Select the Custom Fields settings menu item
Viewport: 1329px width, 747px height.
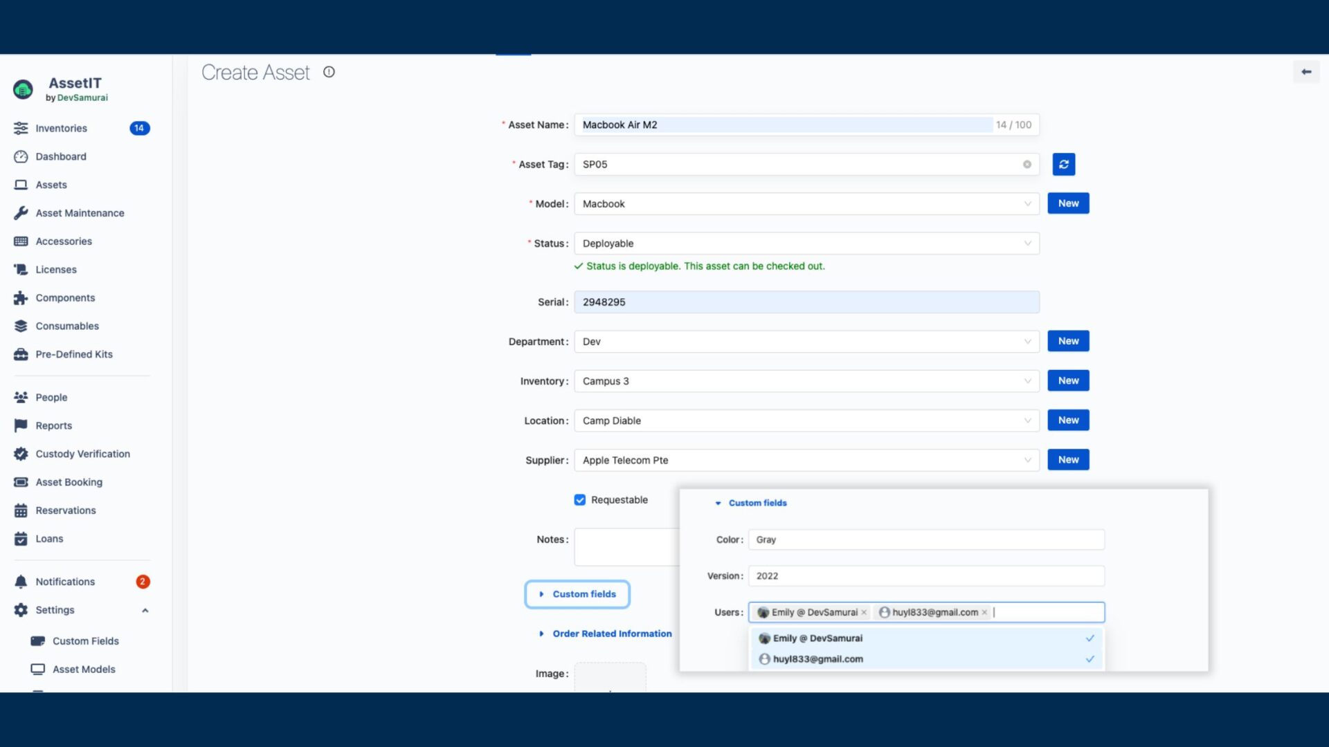tap(85, 640)
